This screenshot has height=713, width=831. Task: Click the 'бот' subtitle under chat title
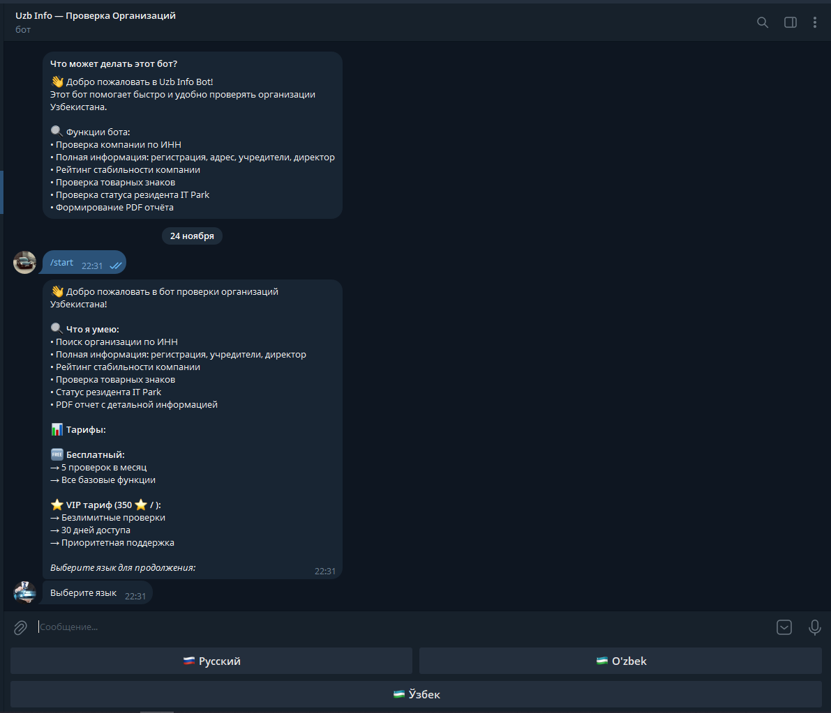point(23,30)
